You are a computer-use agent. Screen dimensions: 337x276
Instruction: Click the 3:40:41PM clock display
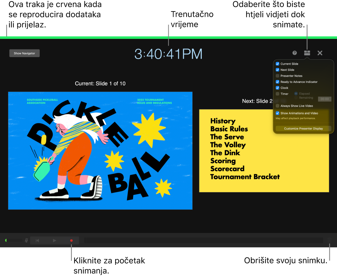168,54
